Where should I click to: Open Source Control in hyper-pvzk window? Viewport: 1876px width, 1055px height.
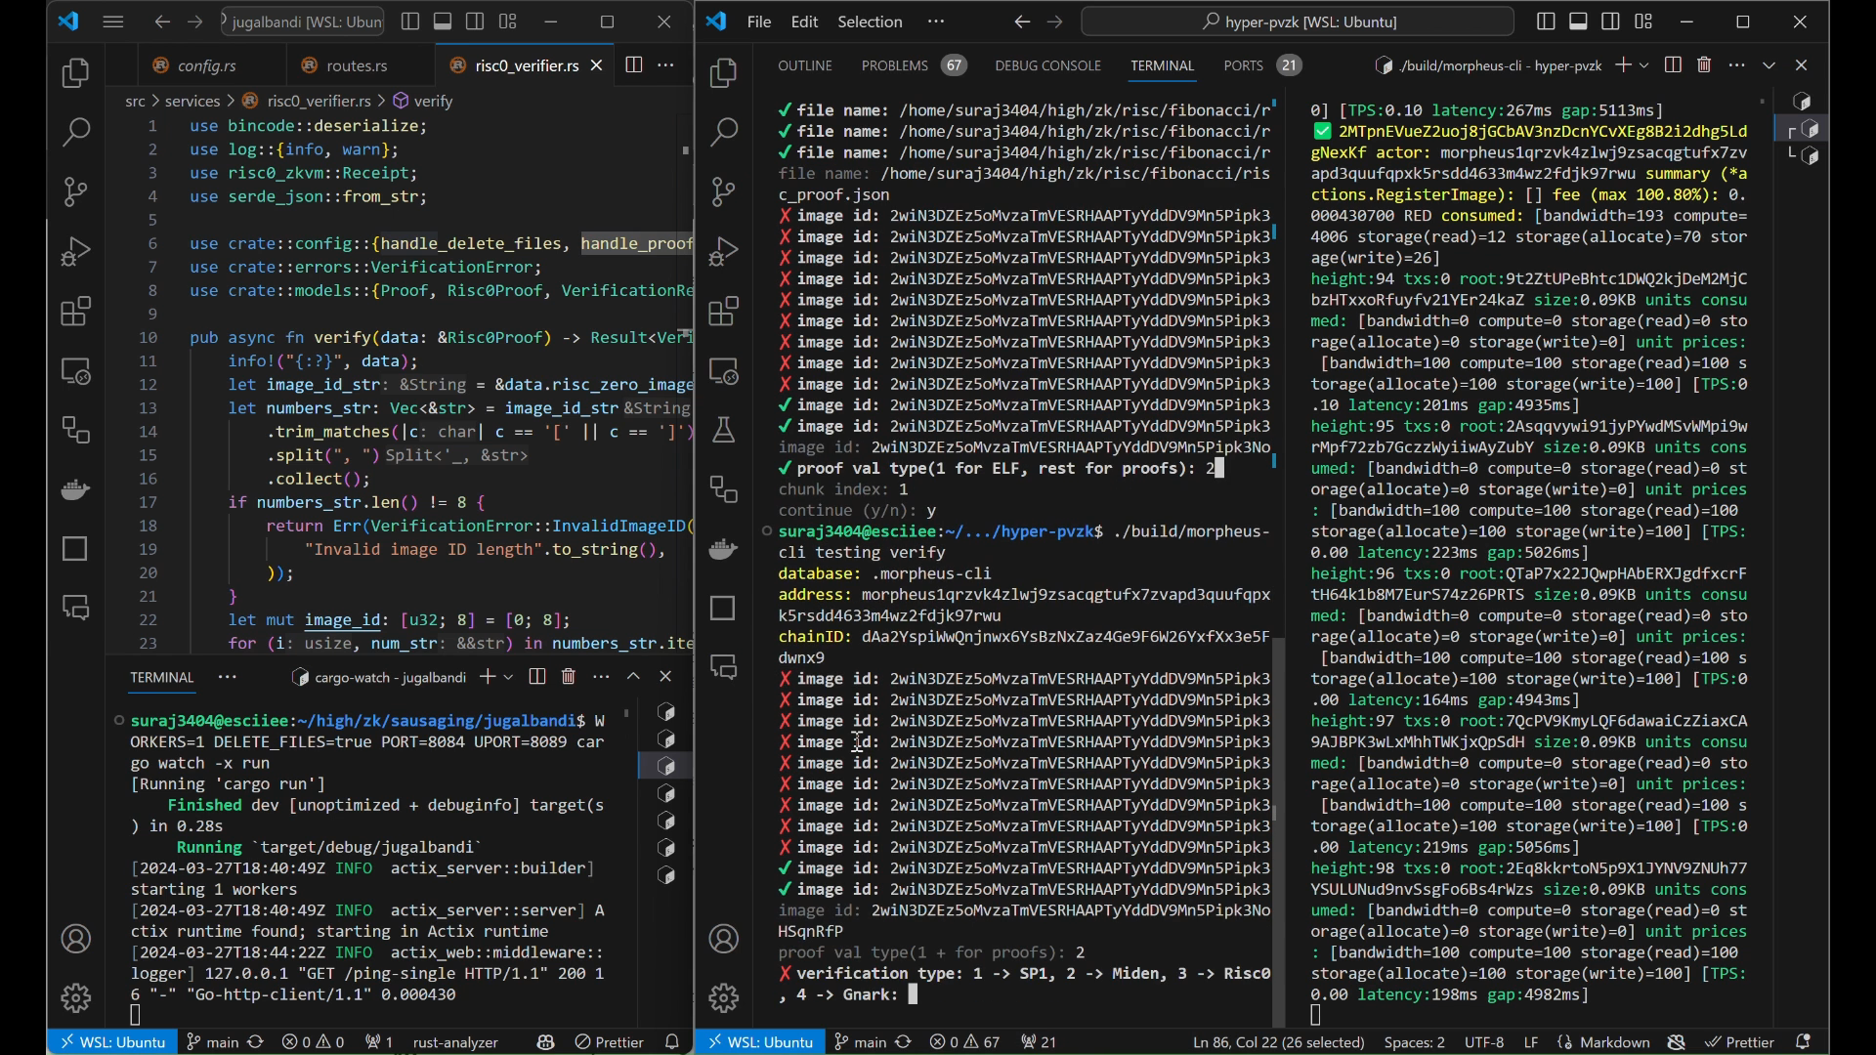click(x=724, y=191)
